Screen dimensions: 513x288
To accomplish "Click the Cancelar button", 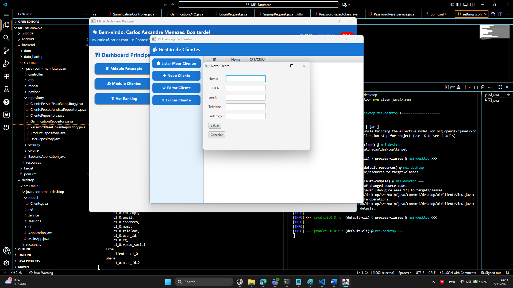I will 217,135.
